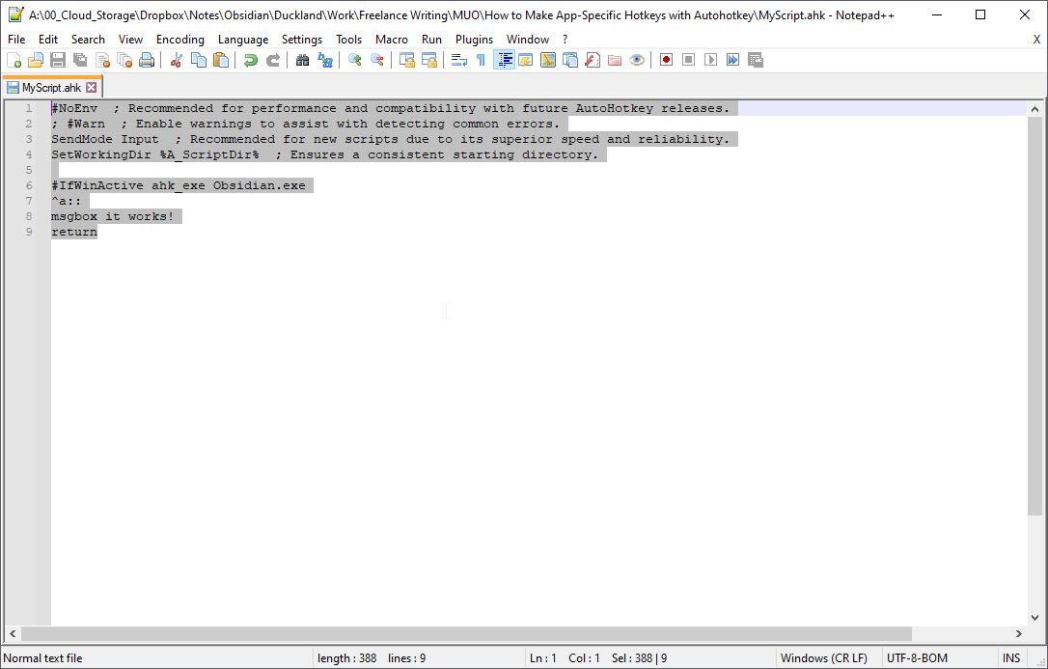The image size is (1048, 669).
Task: Open Find with the binoculars icon
Action: [303, 60]
